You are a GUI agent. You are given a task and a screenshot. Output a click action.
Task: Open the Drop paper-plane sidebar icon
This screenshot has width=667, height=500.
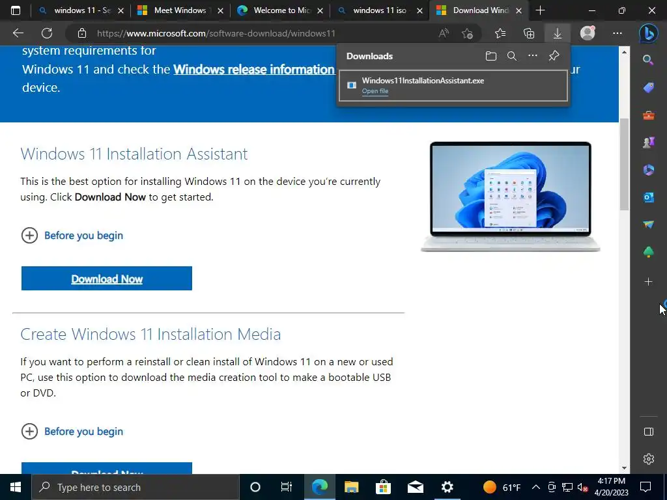[x=648, y=225]
